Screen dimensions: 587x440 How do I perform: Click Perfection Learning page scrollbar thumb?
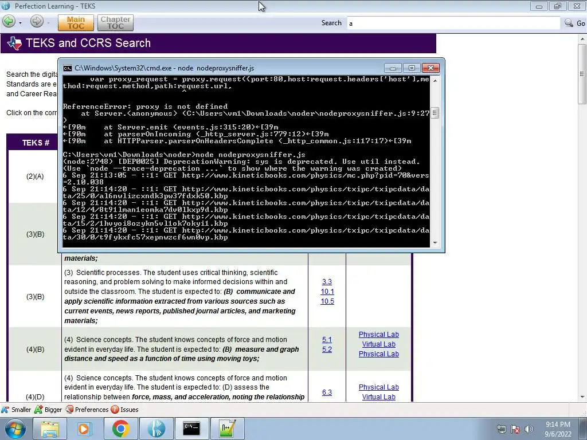tap(582, 74)
